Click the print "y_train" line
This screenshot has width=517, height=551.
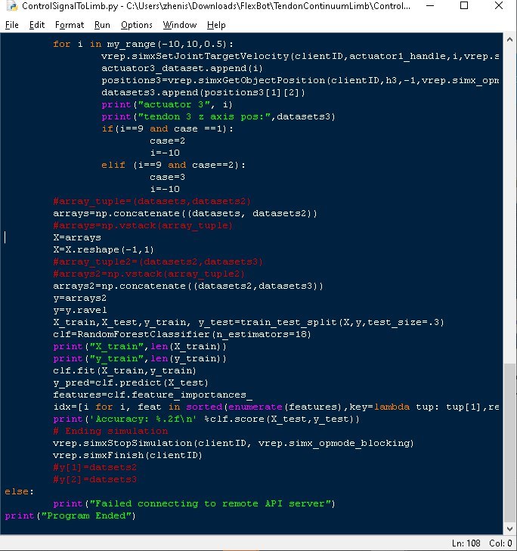[x=140, y=358]
